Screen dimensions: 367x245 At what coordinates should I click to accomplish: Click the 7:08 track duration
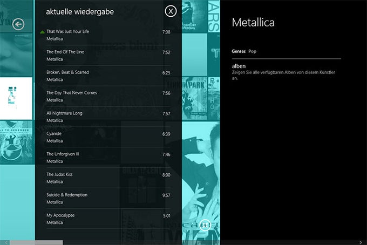point(166,32)
